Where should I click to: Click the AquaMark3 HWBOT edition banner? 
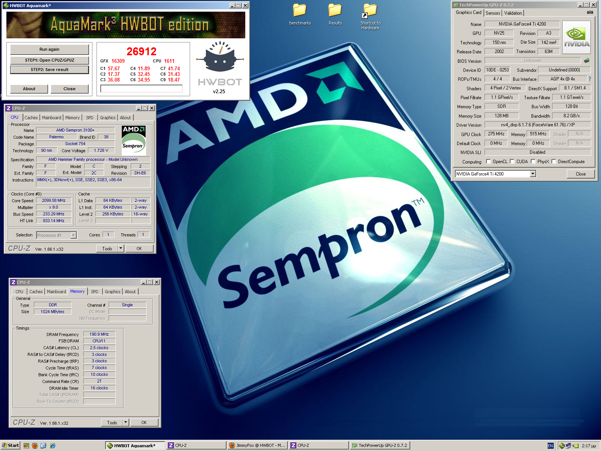[126, 25]
